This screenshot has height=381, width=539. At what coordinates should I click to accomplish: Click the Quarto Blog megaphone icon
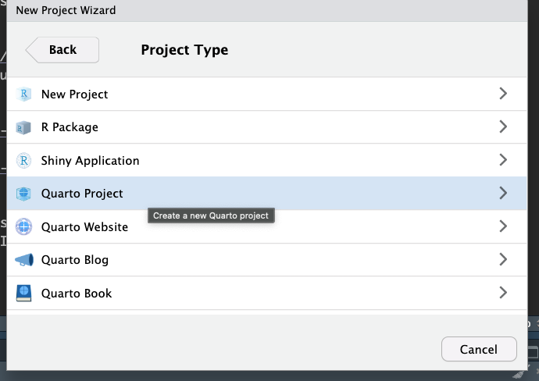(x=24, y=260)
